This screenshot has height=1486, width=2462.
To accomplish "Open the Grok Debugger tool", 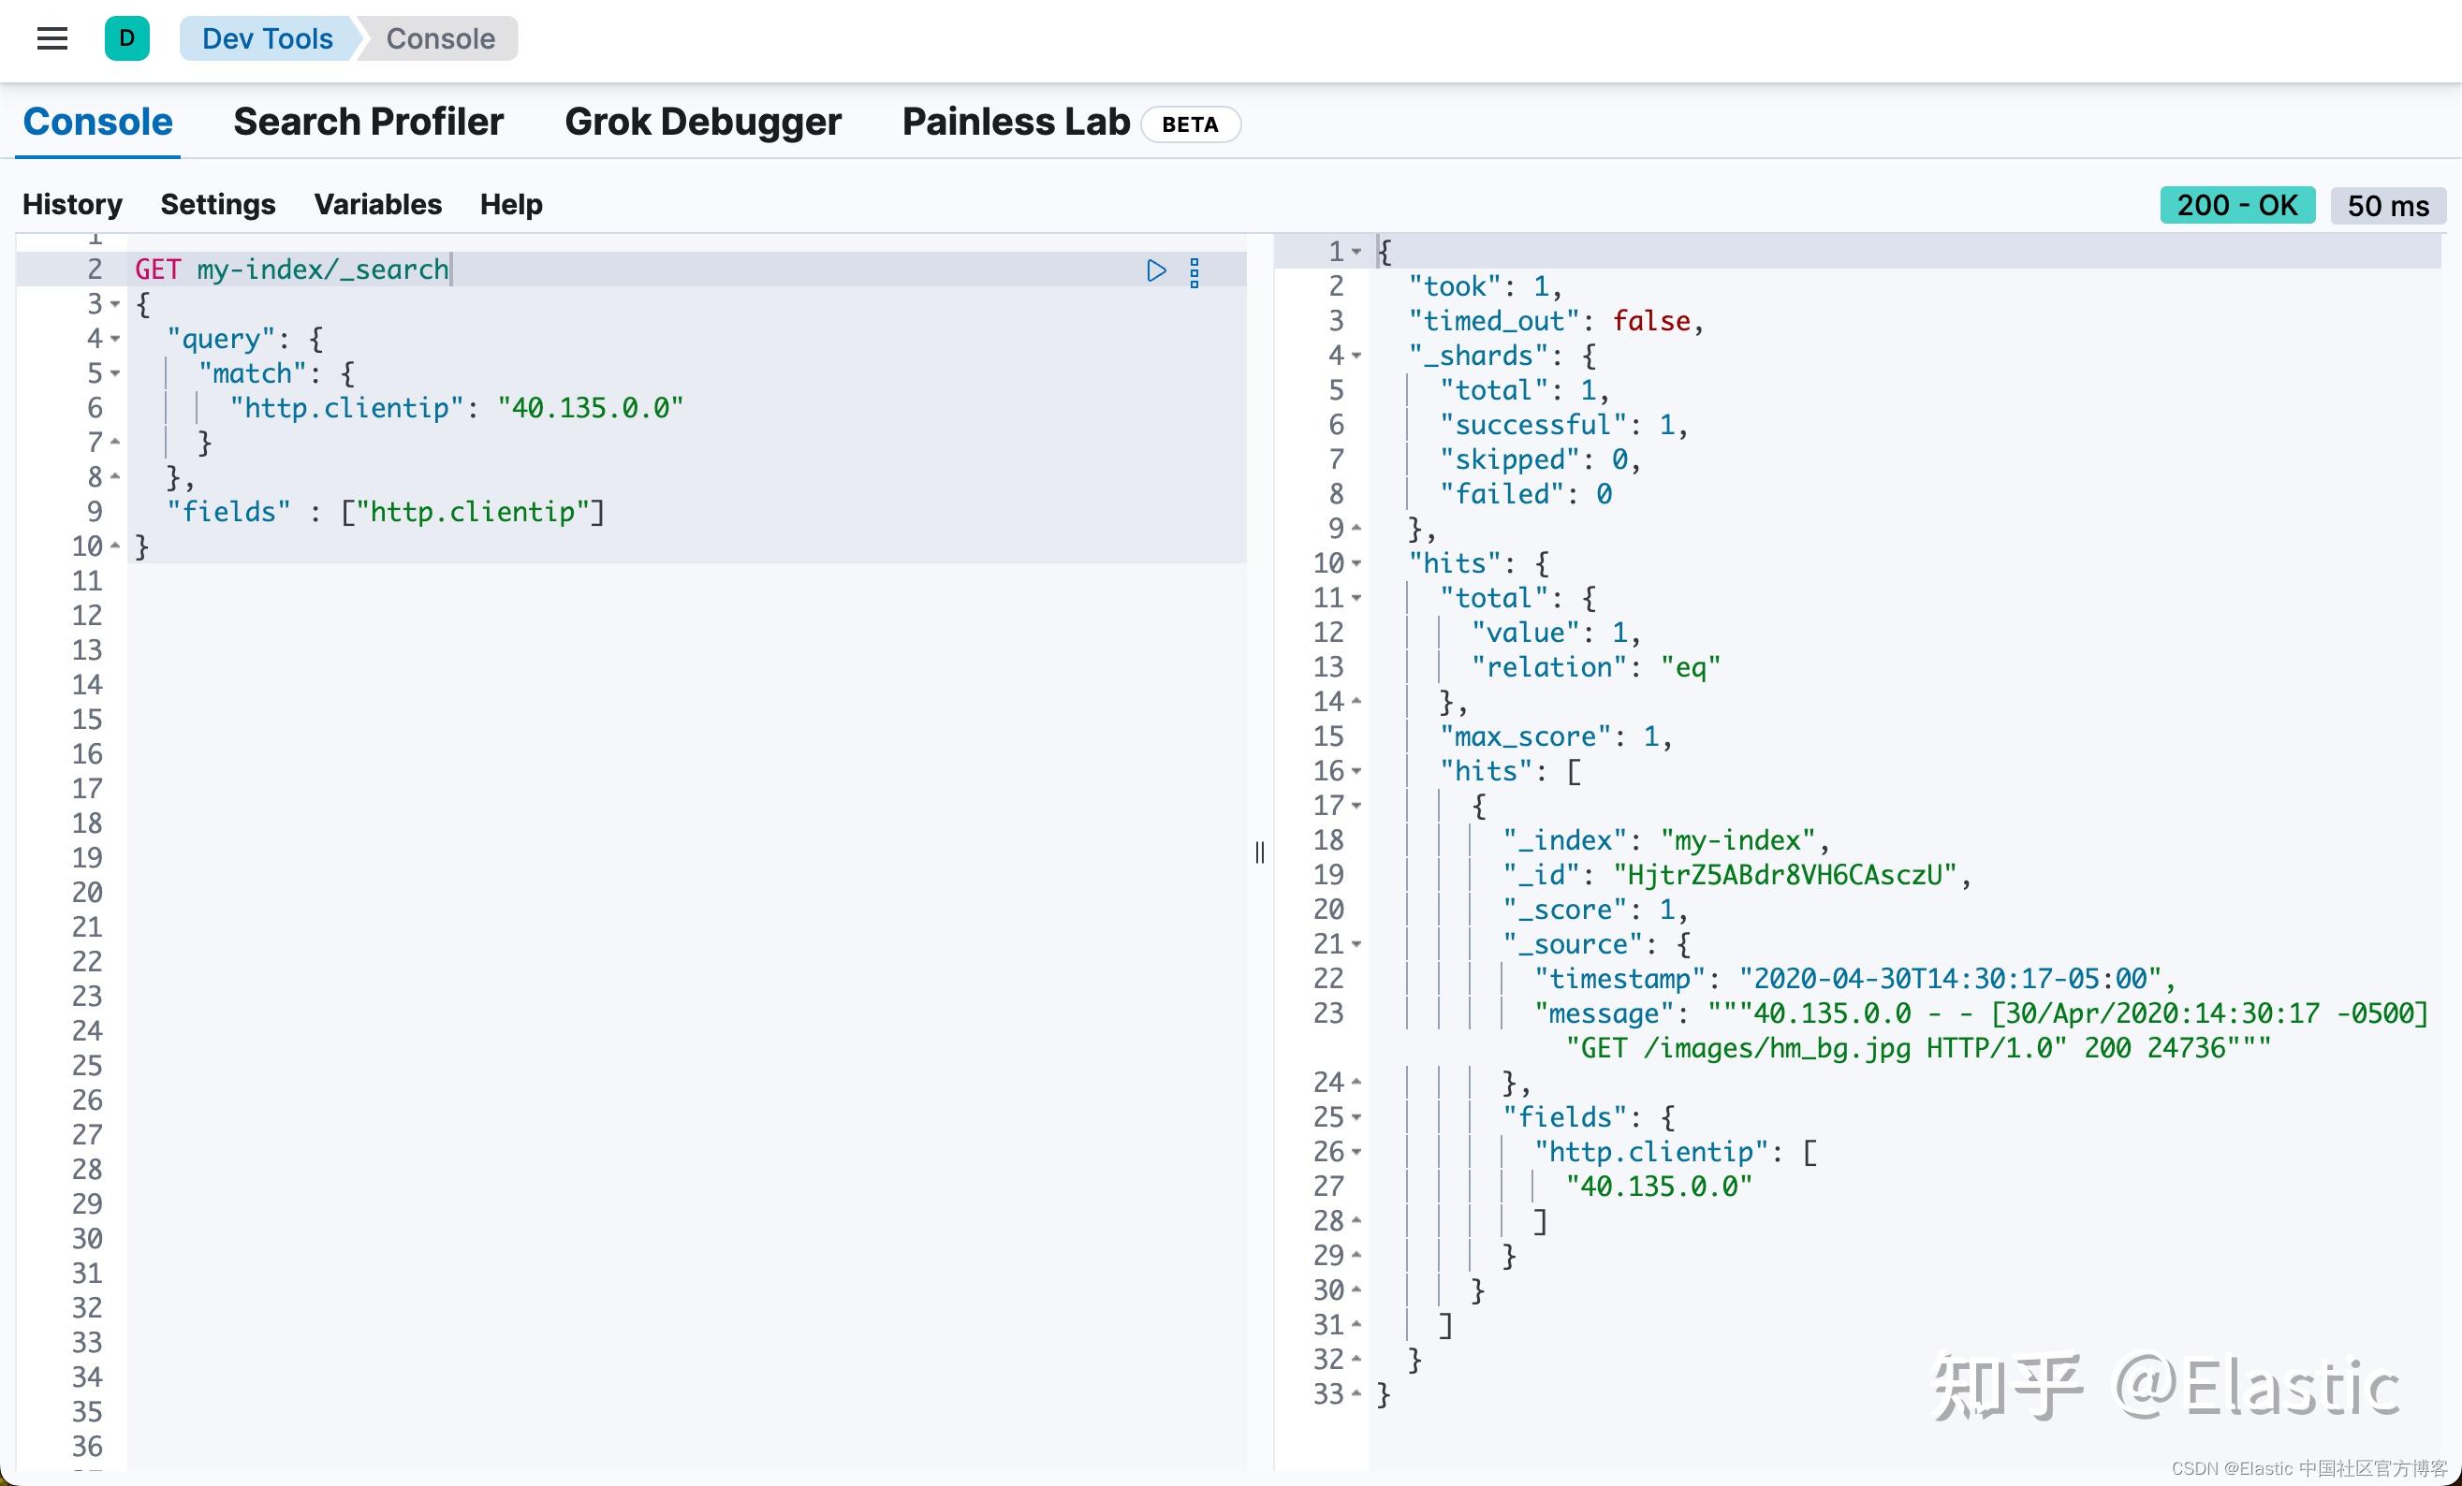I will 702,121.
